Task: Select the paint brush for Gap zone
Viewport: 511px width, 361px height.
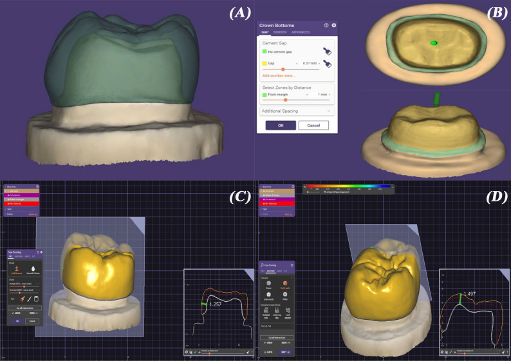Action: [x=327, y=64]
